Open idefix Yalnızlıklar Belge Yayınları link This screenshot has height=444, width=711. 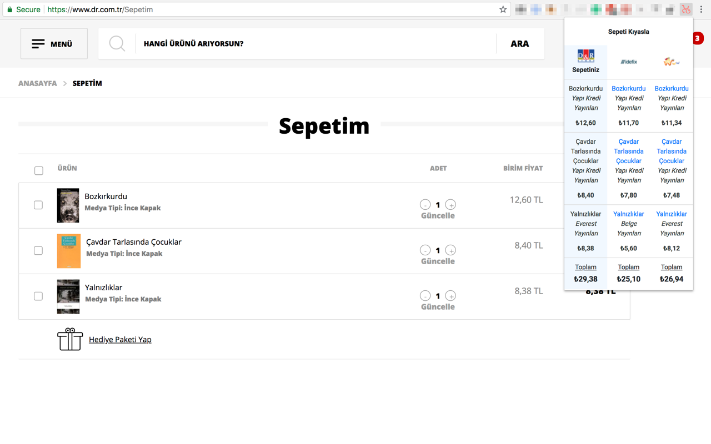(x=629, y=214)
